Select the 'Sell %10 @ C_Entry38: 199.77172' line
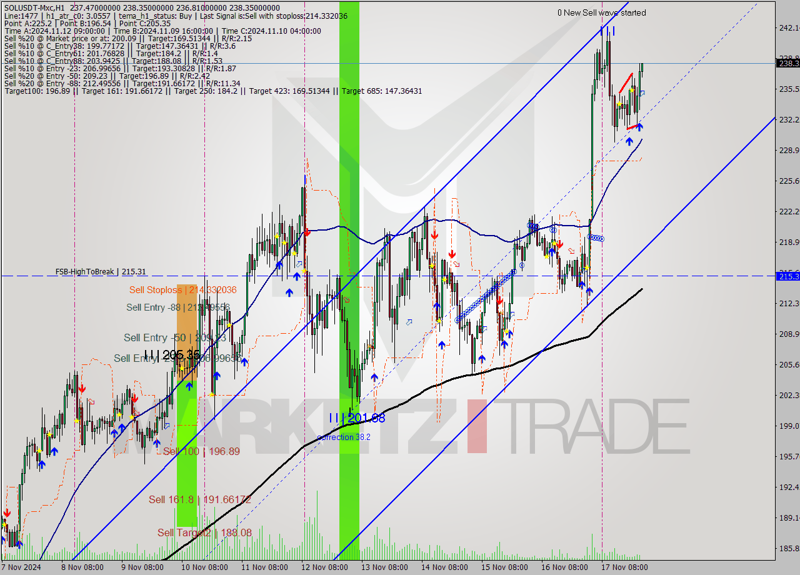The width and height of the screenshot is (800, 575). click(x=120, y=46)
